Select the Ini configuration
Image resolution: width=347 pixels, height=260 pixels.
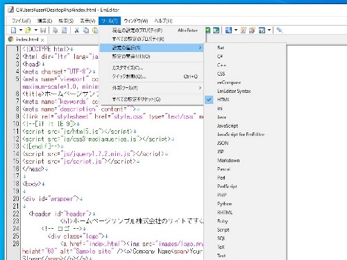(245, 108)
